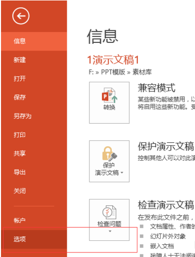Click the 保护演示文稿 heading text
The image size is (195, 257).
(166, 146)
